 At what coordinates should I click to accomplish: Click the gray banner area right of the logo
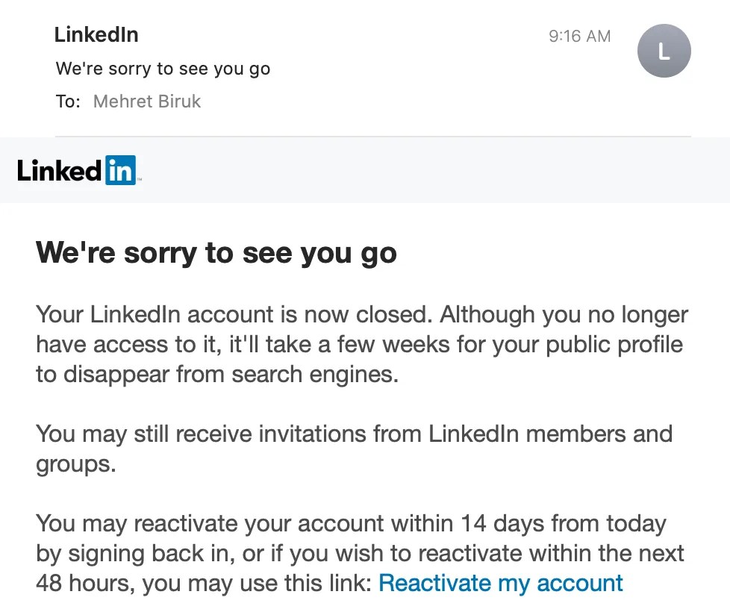point(433,170)
